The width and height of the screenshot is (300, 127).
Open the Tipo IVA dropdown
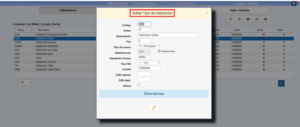(x=149, y=63)
